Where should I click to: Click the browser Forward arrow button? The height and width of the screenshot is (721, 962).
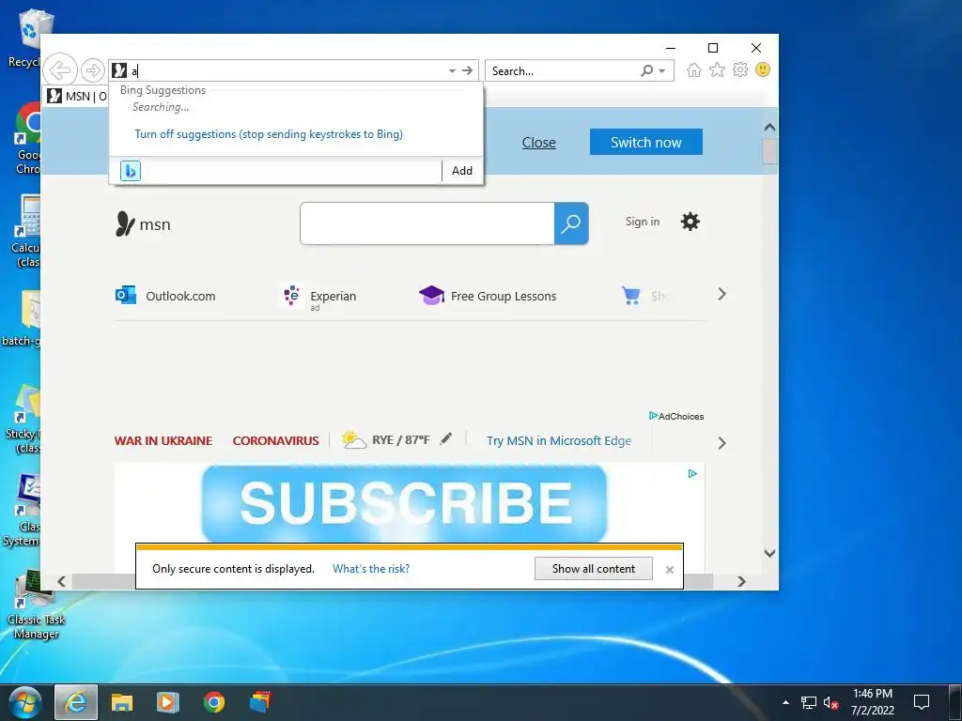(93, 70)
